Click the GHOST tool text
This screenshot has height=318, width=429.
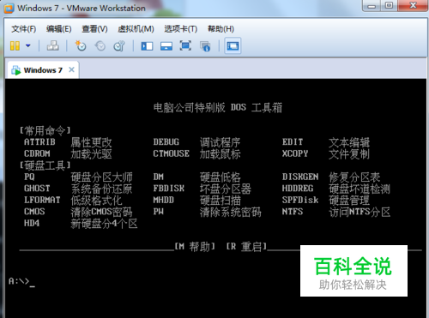(37, 189)
